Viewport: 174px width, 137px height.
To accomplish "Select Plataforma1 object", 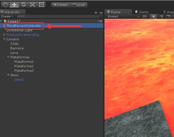I will [24, 62].
